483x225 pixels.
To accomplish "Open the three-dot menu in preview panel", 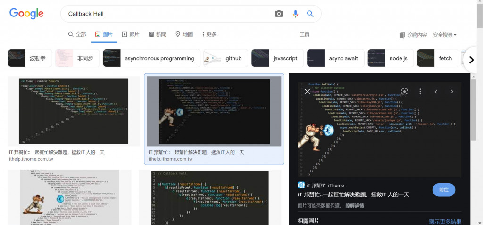I will (420, 91).
